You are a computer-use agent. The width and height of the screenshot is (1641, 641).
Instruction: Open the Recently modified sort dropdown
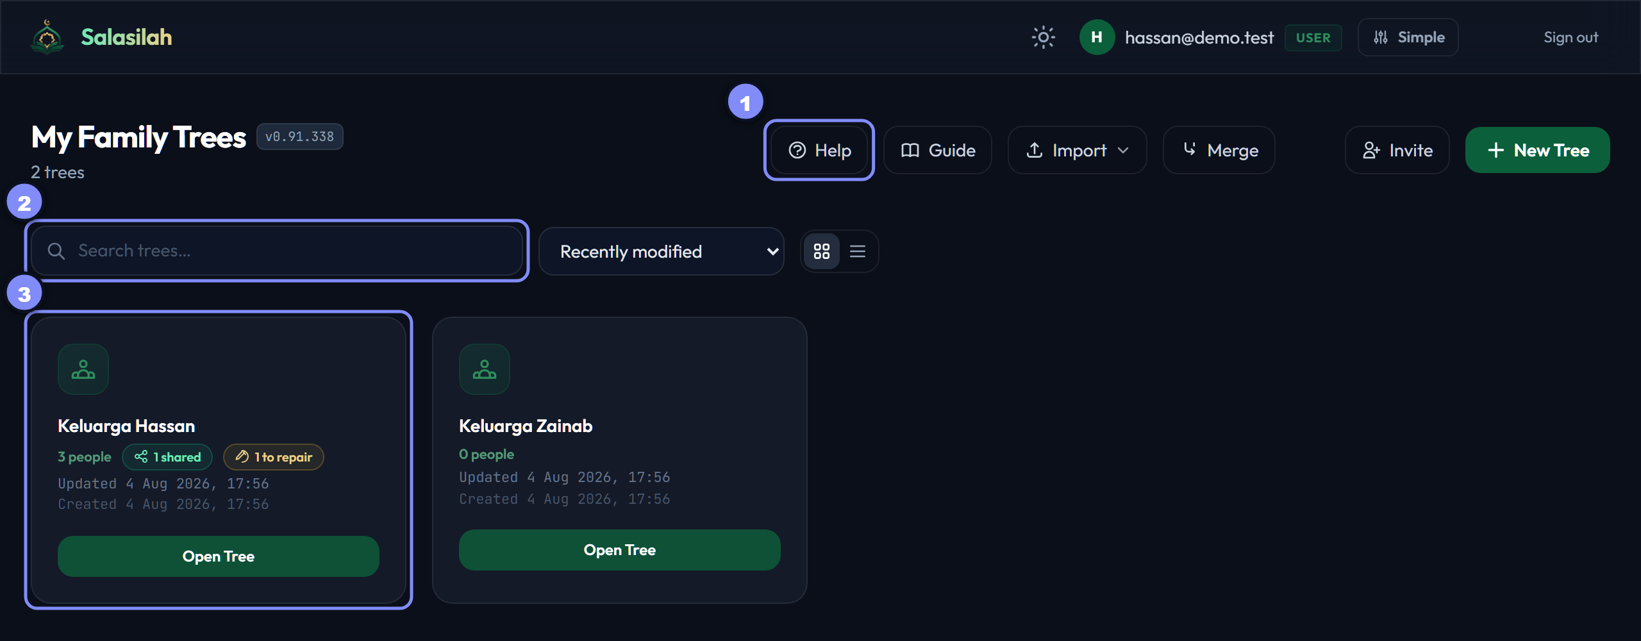(x=662, y=251)
